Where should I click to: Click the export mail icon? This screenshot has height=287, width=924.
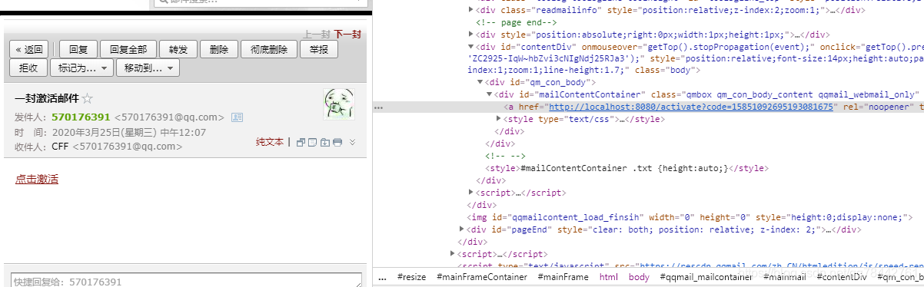click(x=325, y=142)
